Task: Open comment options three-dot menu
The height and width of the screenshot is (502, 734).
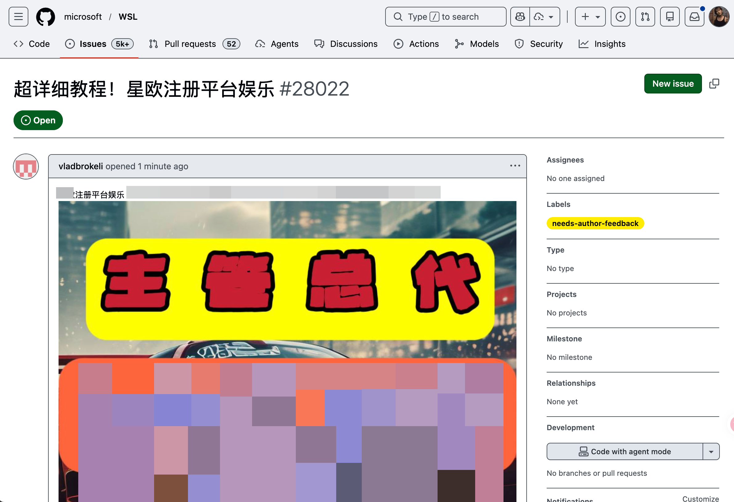Action: 515,166
